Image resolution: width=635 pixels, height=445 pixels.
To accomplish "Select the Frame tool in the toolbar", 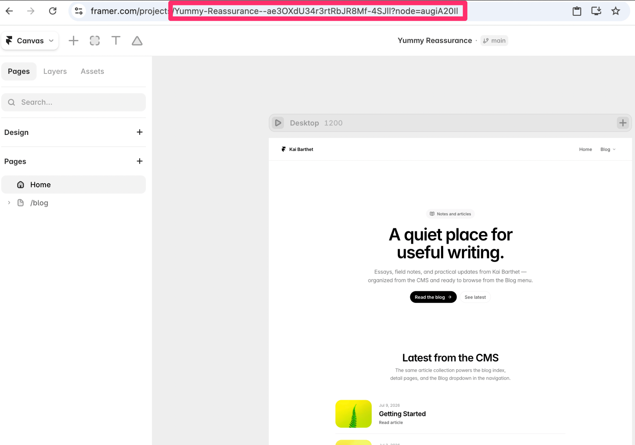I will (x=95, y=41).
